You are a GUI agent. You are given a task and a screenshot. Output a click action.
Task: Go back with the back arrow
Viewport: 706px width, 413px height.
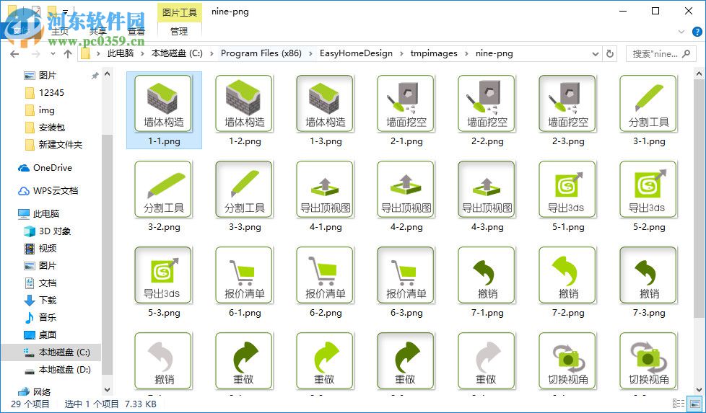14,54
